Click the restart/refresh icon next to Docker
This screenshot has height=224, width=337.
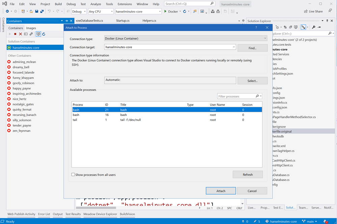point(185,11)
